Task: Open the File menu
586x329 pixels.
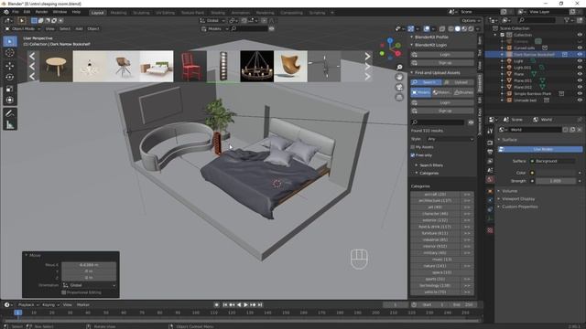Action: point(16,12)
